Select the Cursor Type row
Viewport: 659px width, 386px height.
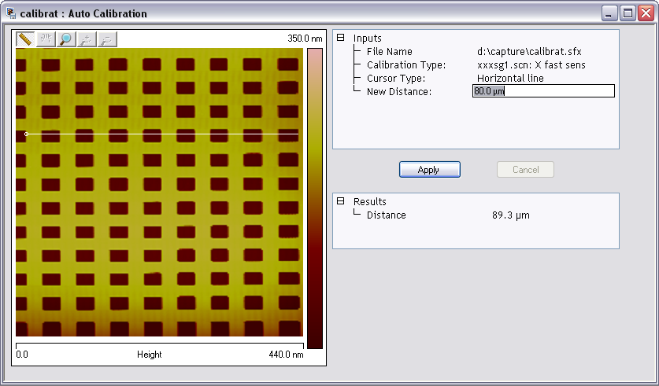point(395,79)
